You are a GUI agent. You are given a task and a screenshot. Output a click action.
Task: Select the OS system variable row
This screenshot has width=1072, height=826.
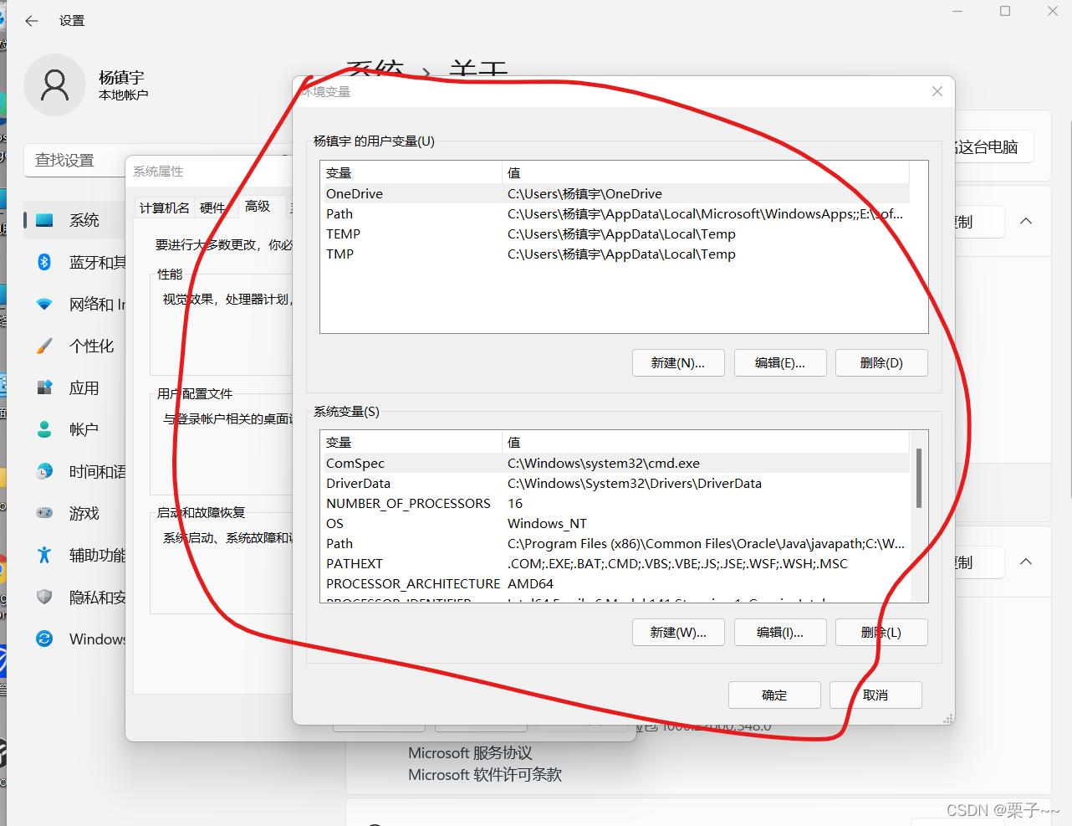pyautogui.click(x=615, y=524)
